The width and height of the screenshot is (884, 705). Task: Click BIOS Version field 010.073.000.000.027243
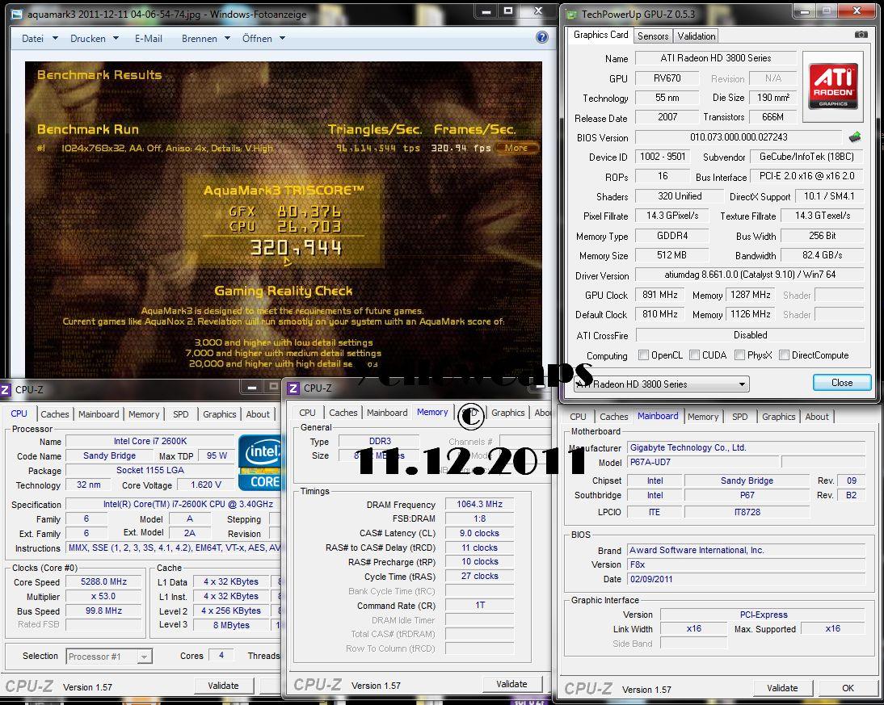pyautogui.click(x=739, y=137)
